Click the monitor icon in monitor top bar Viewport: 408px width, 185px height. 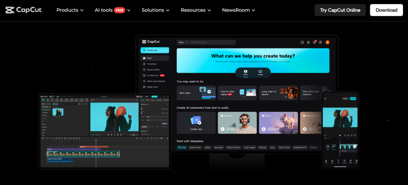pos(302,42)
